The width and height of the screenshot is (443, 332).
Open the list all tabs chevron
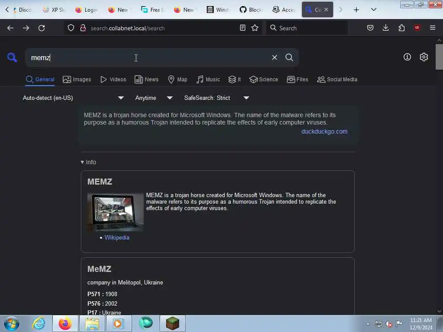(x=373, y=10)
